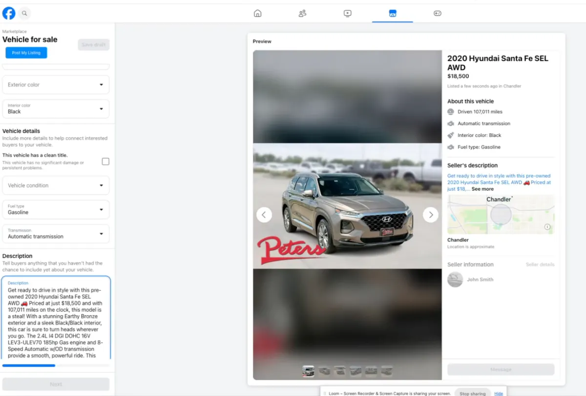This screenshot has width=586, height=396.
Task: Click the interior color paint icon
Action: pyautogui.click(x=451, y=135)
